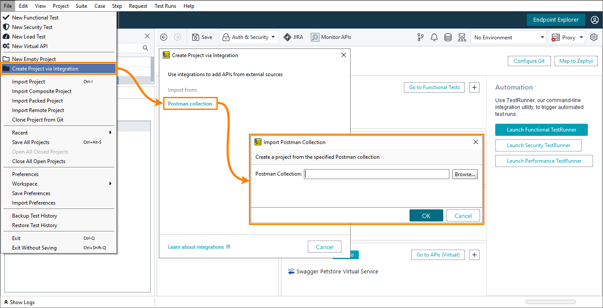The image size is (603, 308).
Task: Click the Save toolbar button
Action: click(202, 37)
